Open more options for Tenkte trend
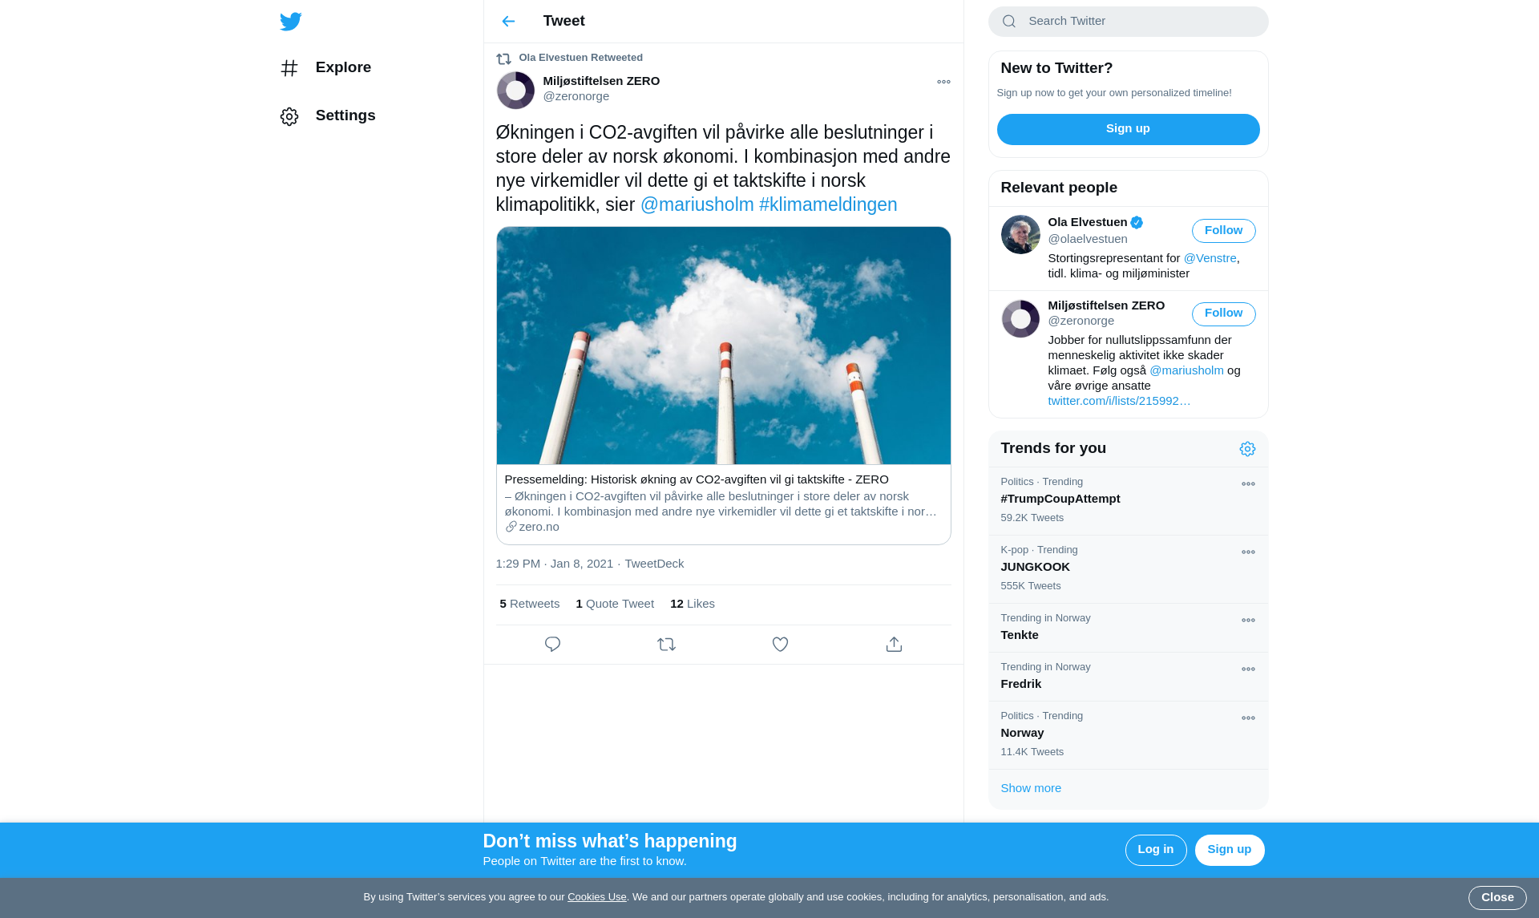 click(x=1248, y=620)
